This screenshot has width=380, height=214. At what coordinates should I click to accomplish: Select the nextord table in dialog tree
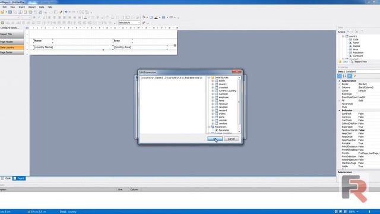[223, 111]
